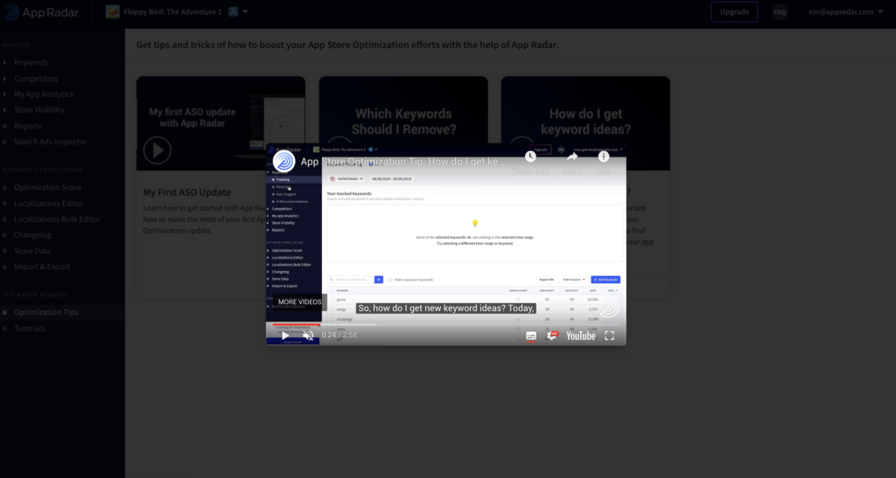Click the Tutorials bullet icon
Screen dimensions: 896x478
4,329
